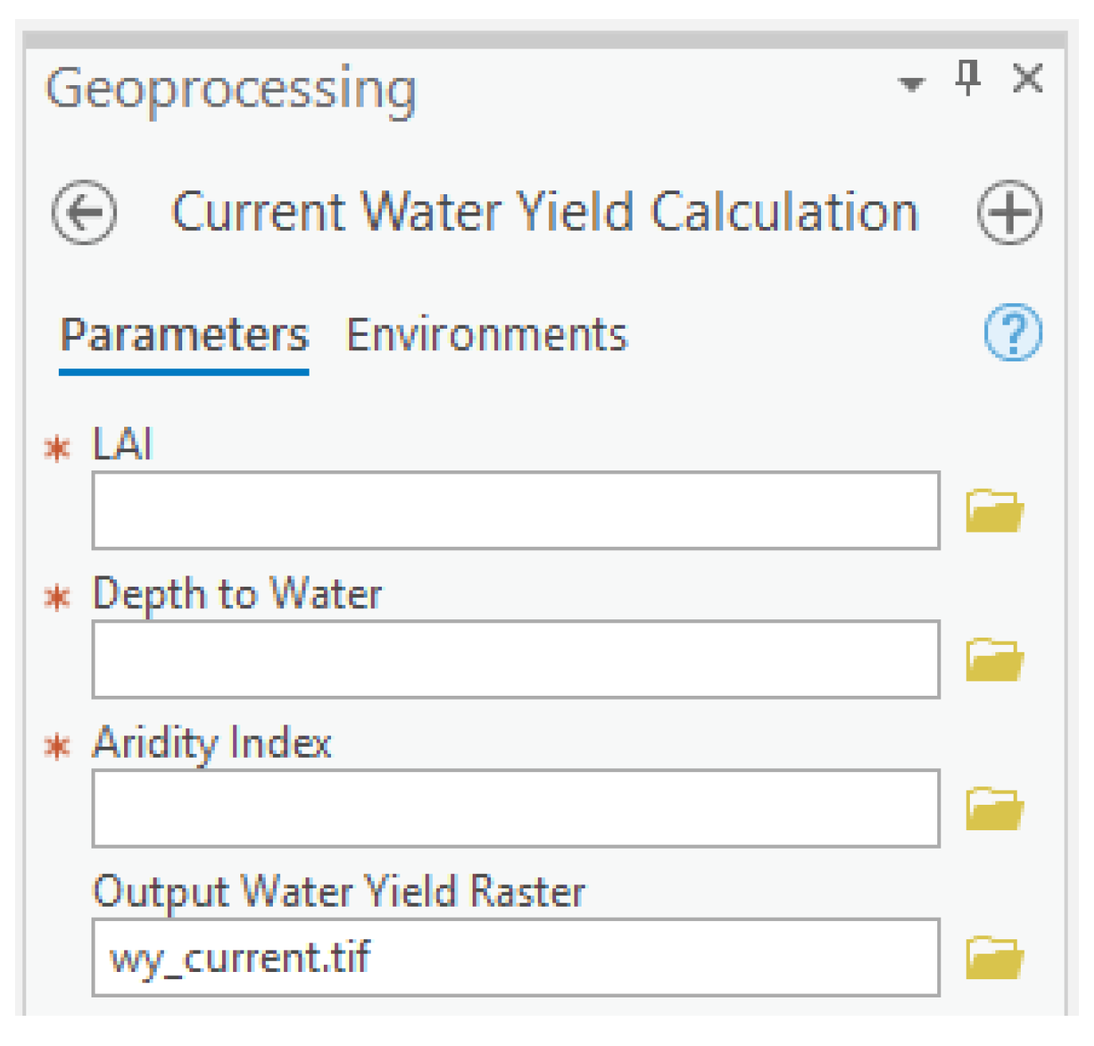Image resolution: width=1094 pixels, height=1046 pixels.
Task: Click the Output Water Yield Raster label
Action: coord(339,892)
